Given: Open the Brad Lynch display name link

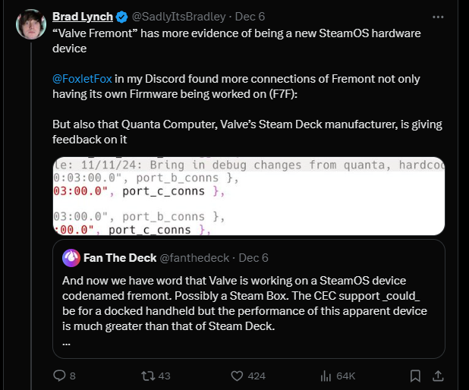Looking at the screenshot, I should coord(83,17).
